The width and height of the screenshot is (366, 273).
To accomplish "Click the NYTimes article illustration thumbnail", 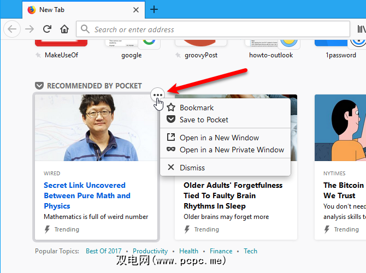I will (x=340, y=128).
